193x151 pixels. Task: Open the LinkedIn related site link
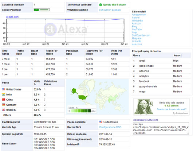click(137, 41)
